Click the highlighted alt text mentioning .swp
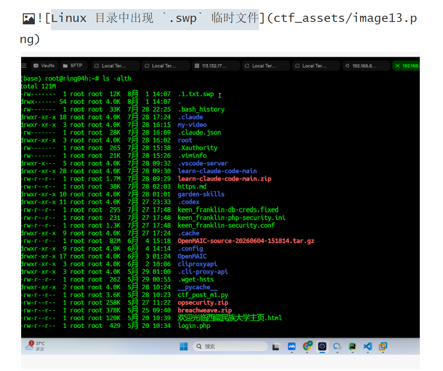Screen dimensions: 443x371 click(155, 19)
